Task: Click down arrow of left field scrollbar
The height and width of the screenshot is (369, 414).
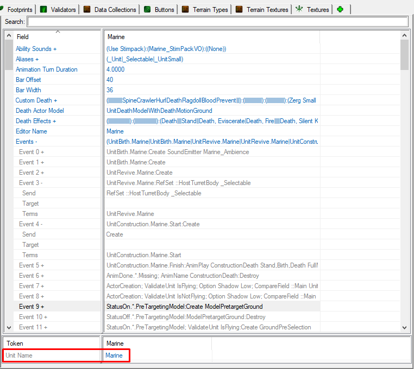Action: pos(9,328)
